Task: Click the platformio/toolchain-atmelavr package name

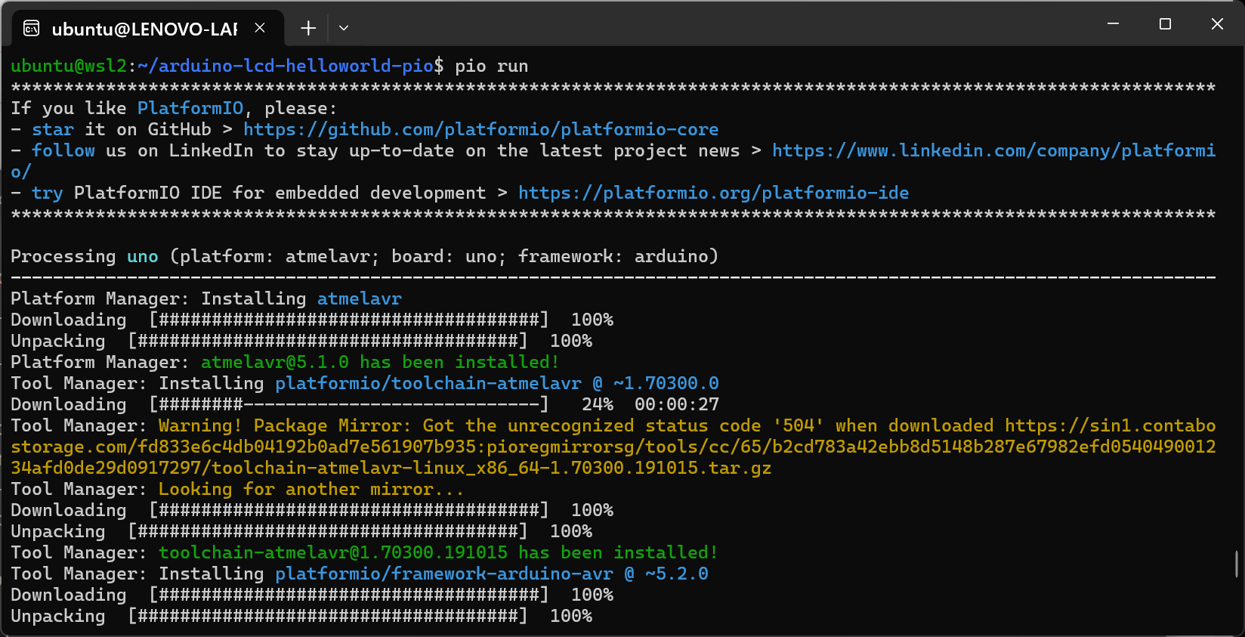Action: point(428,383)
